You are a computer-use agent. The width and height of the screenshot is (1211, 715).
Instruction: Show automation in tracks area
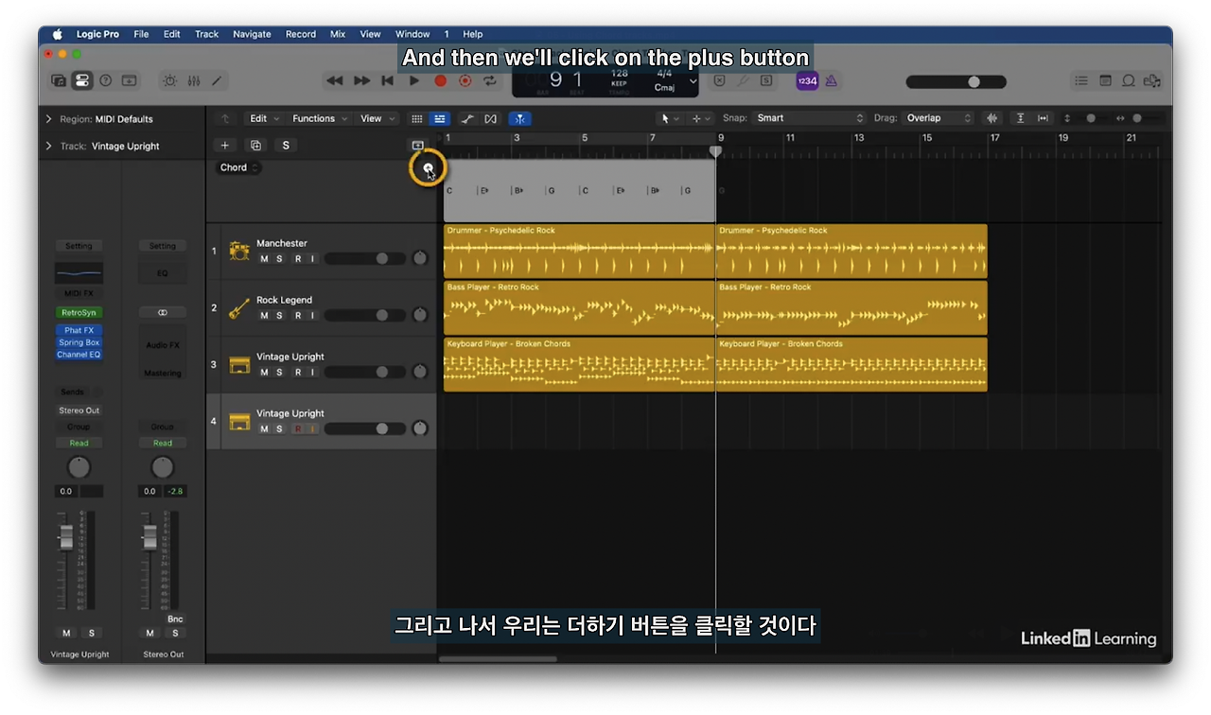(467, 118)
